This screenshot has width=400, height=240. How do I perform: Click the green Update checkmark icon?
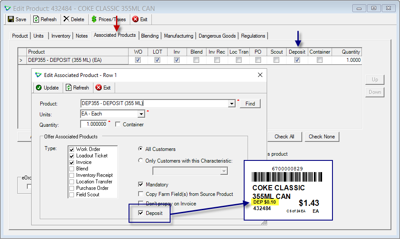[x=39, y=88]
